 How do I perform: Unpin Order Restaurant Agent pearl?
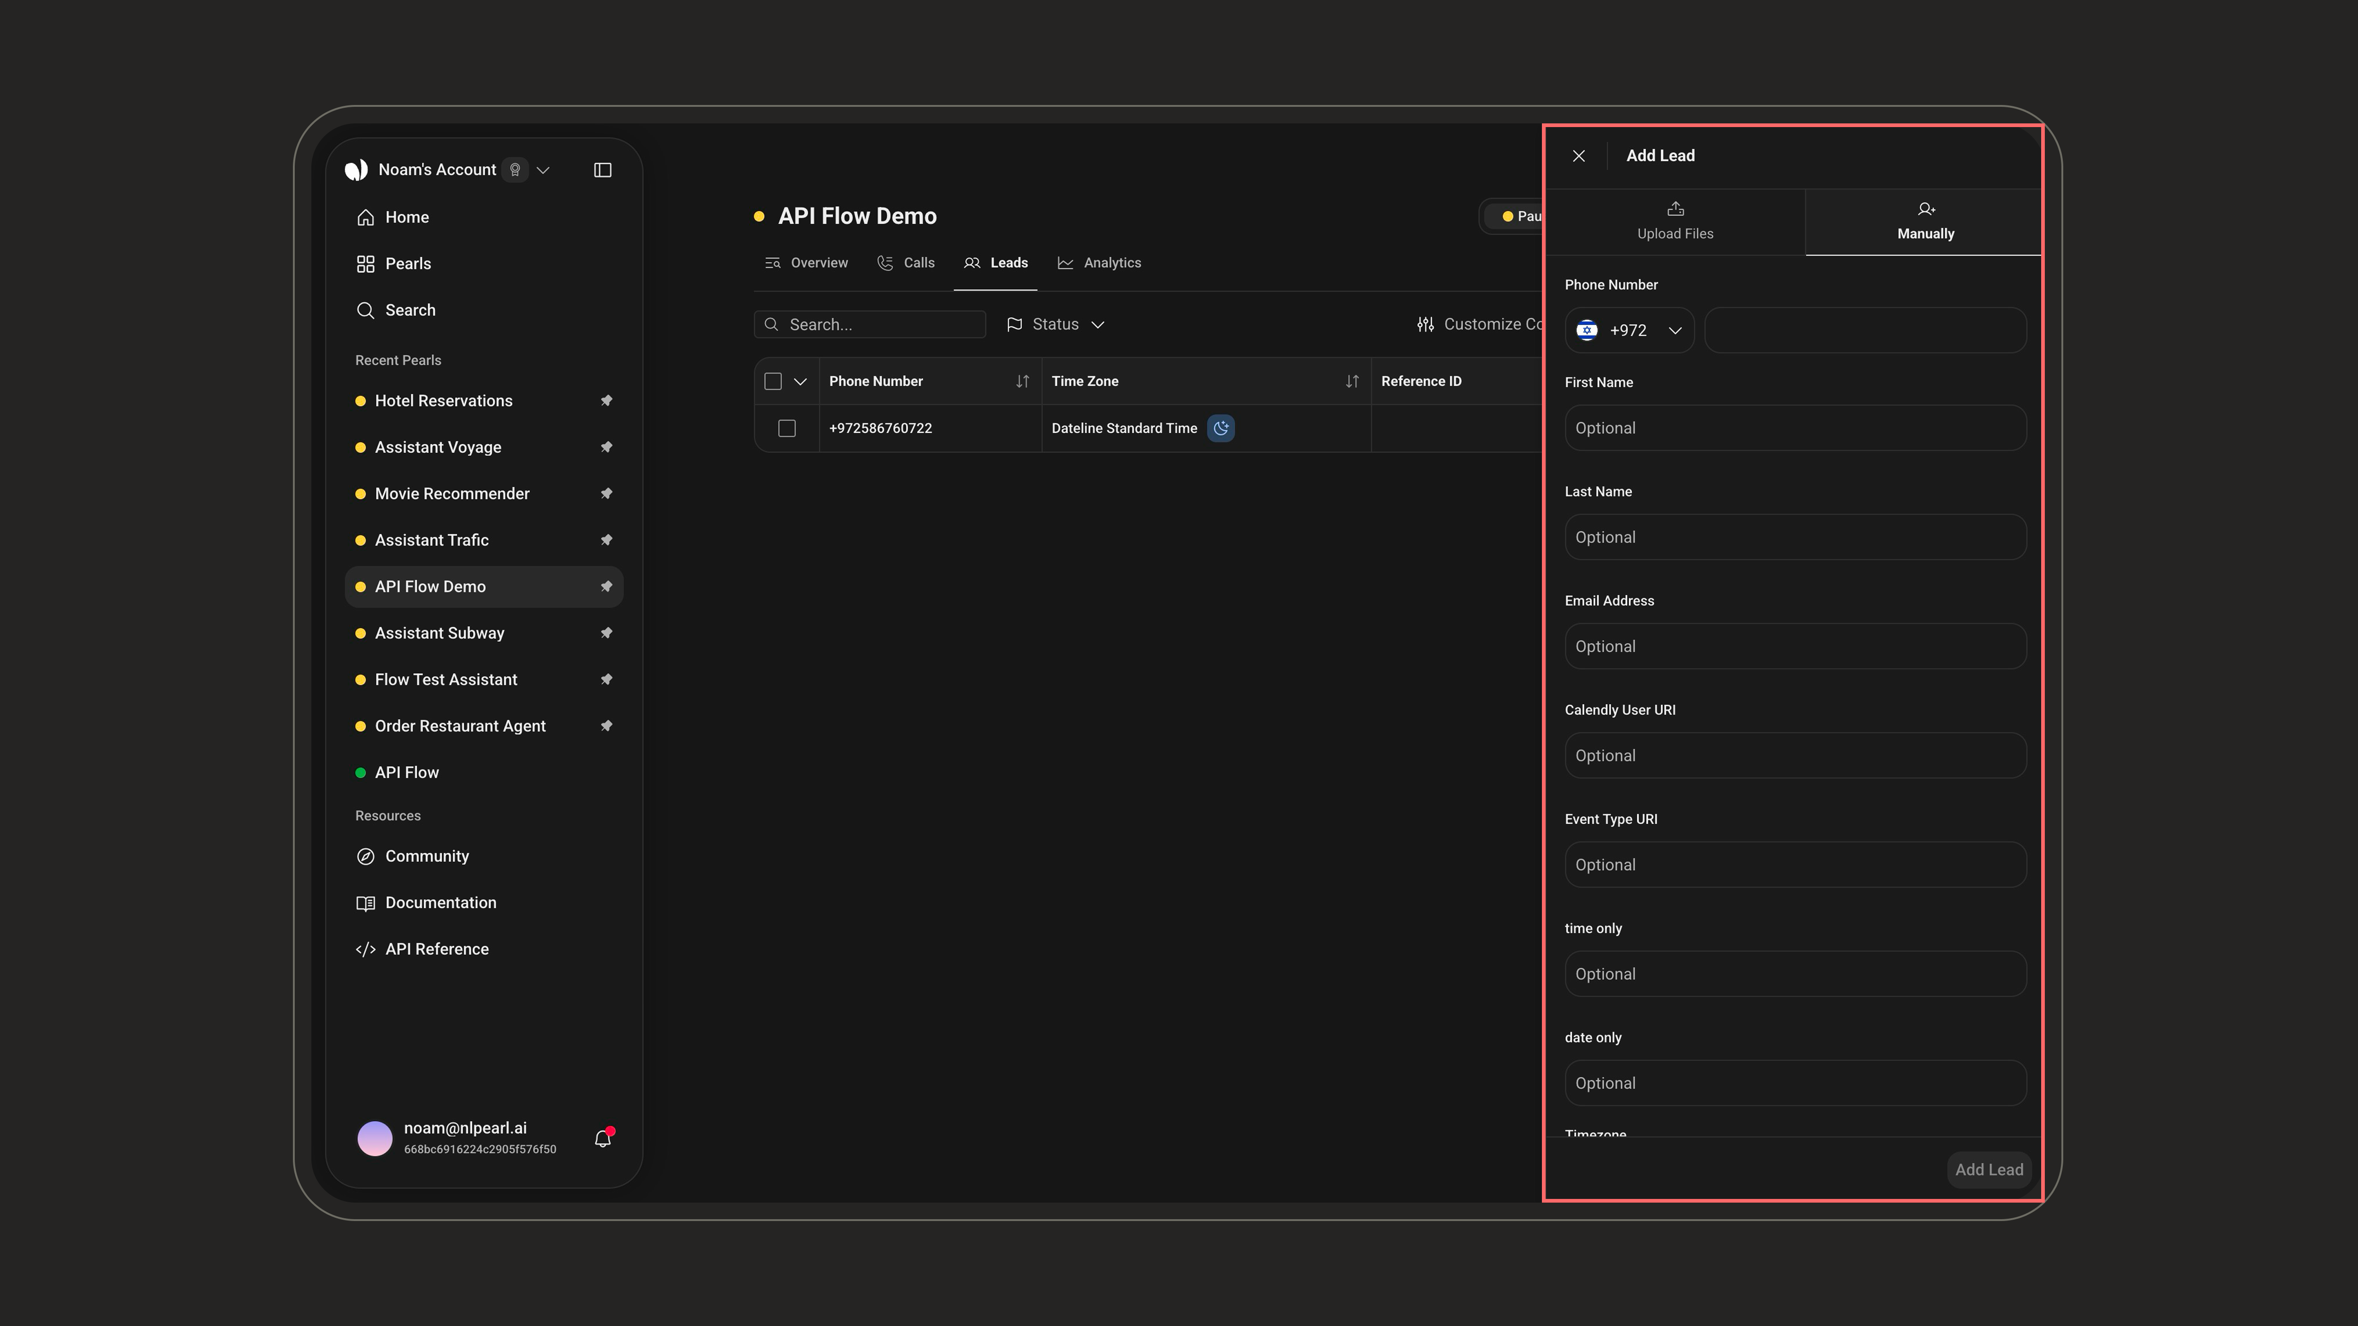(606, 726)
